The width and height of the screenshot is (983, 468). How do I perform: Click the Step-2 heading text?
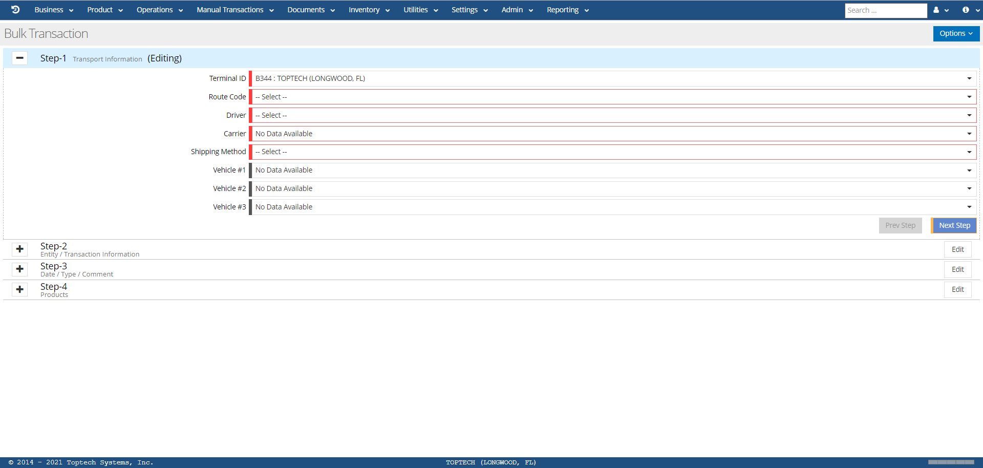[x=54, y=246]
